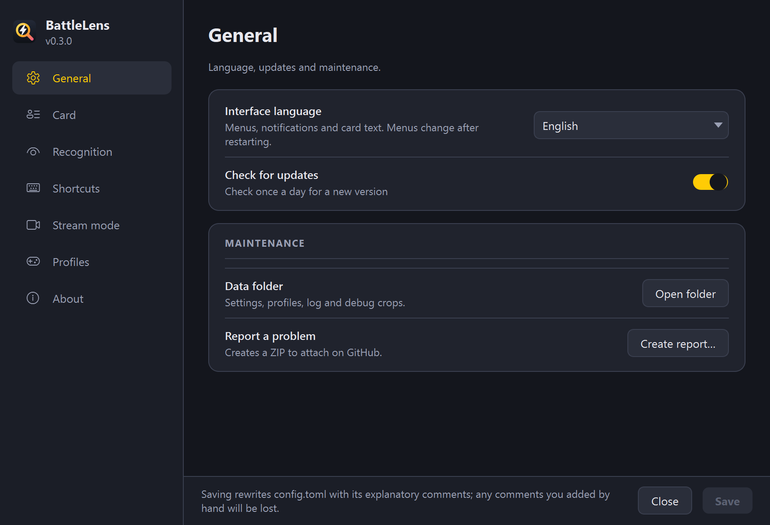This screenshot has width=770, height=525.
Task: Close the settings window via Close button
Action: click(x=665, y=500)
